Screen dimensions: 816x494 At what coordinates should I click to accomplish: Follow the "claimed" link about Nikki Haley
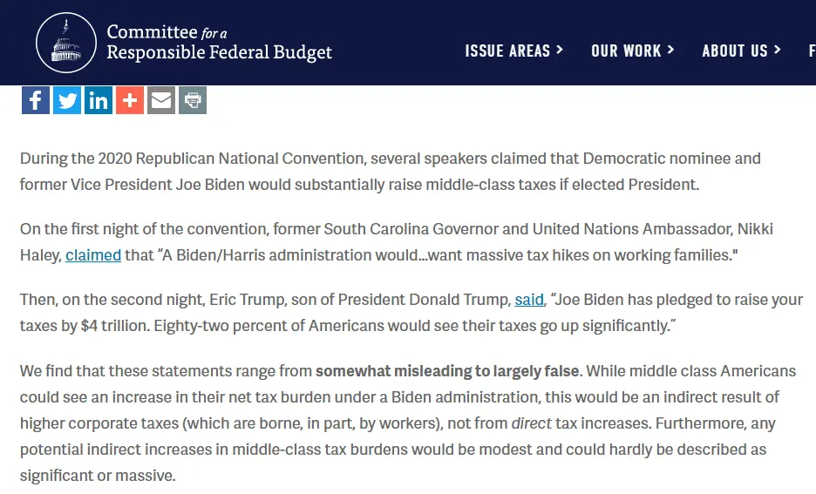[93, 255]
